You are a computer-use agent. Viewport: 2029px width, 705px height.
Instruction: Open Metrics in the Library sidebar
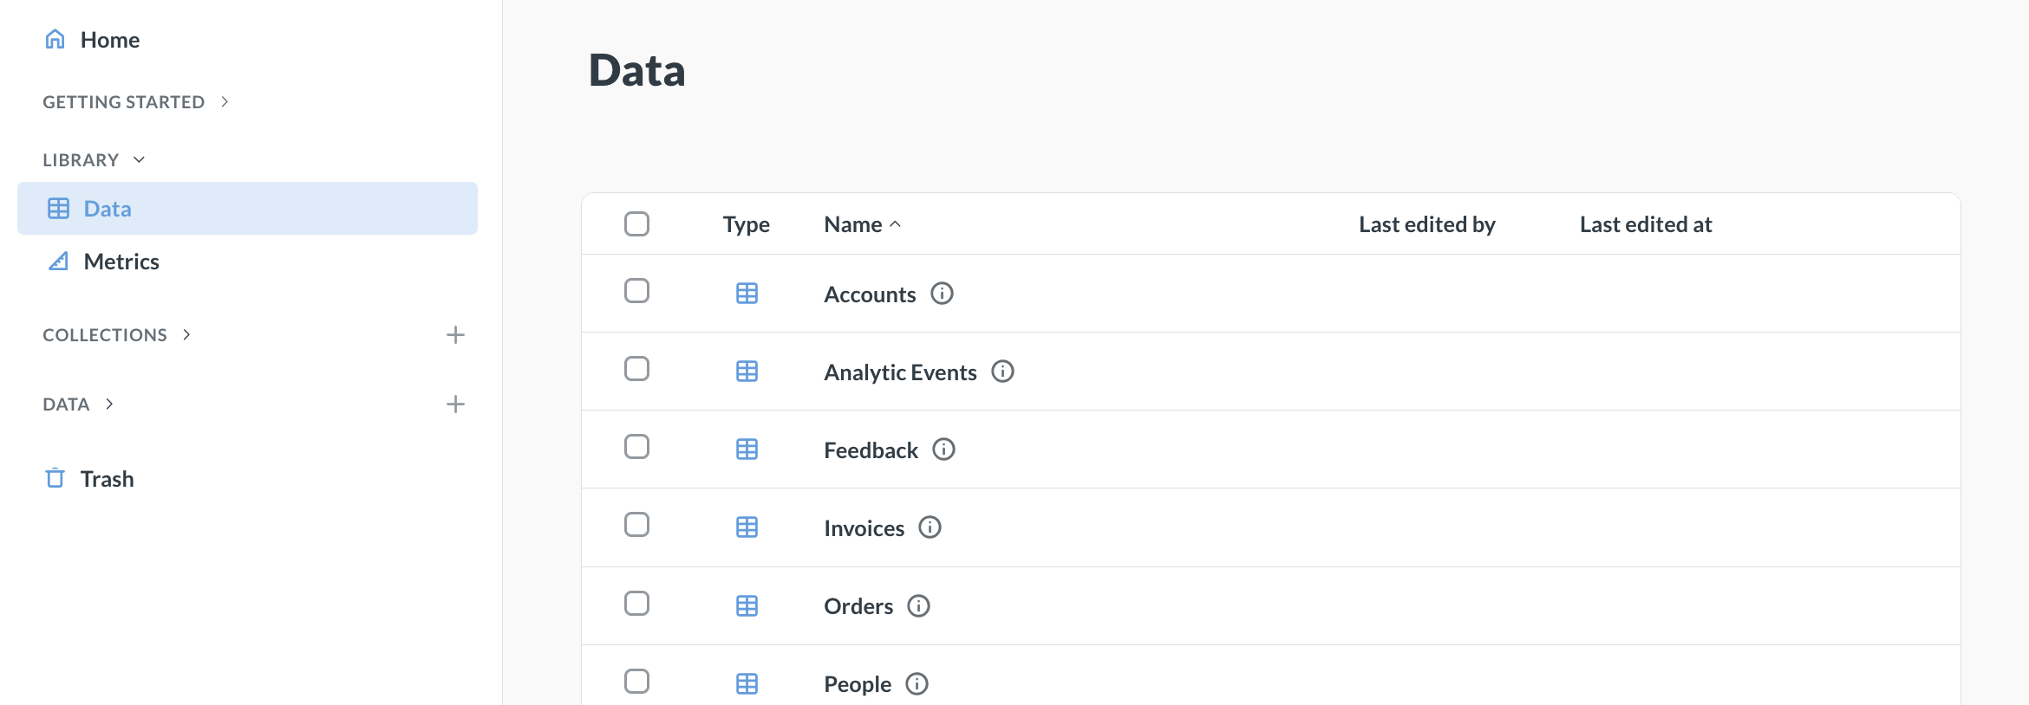(x=121, y=262)
